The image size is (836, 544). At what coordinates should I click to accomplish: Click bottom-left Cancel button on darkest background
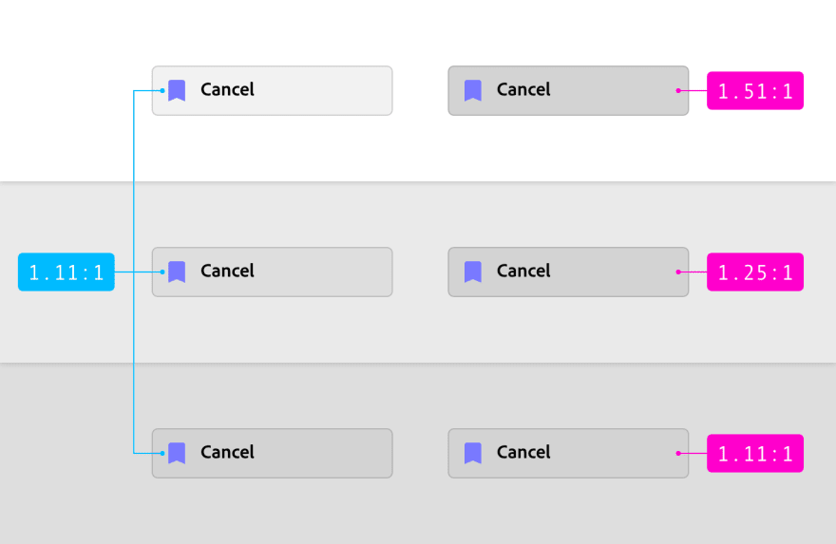point(273,454)
